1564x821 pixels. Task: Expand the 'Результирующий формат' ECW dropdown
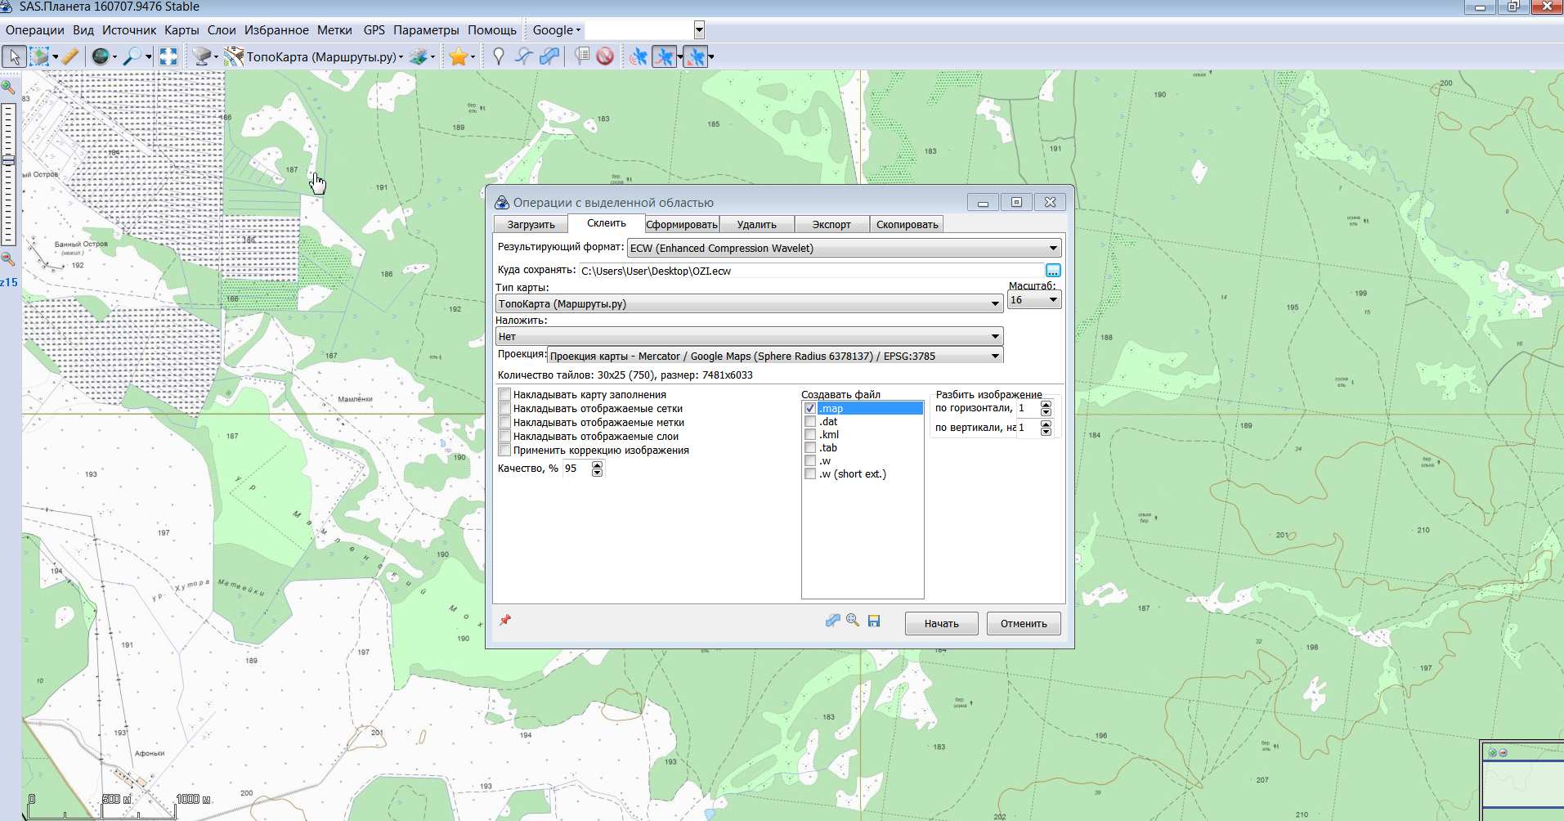pos(1052,248)
